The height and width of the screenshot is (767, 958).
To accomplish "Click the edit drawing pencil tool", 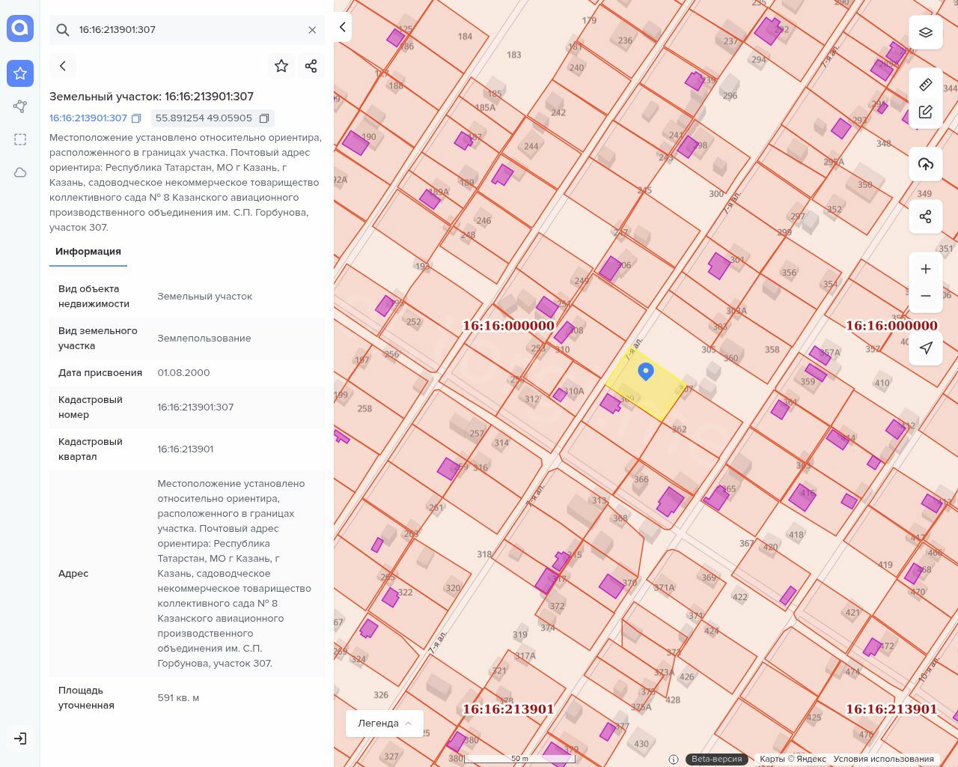I will click(x=926, y=112).
